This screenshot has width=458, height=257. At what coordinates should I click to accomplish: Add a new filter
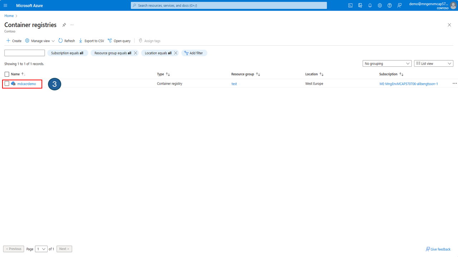194,53
